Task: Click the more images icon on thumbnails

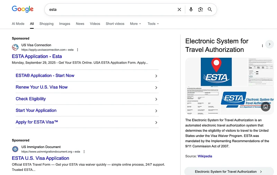Action: (266, 107)
